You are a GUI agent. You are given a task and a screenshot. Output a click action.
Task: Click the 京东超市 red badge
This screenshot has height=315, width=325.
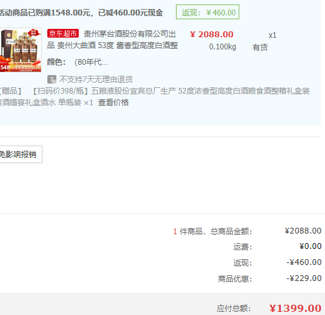click(63, 33)
